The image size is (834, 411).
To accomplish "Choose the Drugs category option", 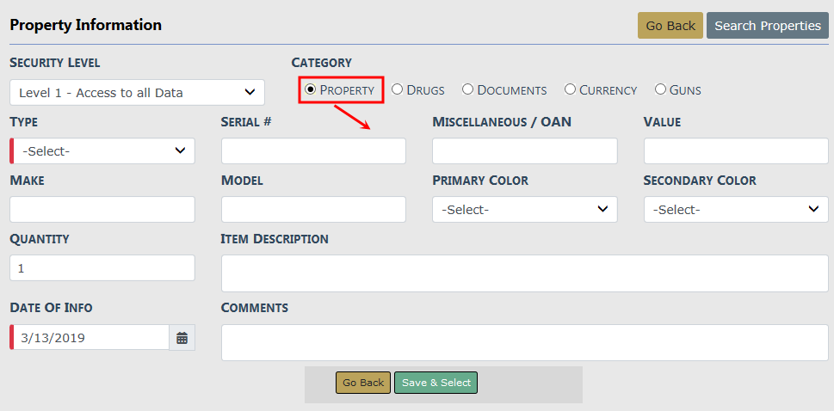I will [398, 89].
